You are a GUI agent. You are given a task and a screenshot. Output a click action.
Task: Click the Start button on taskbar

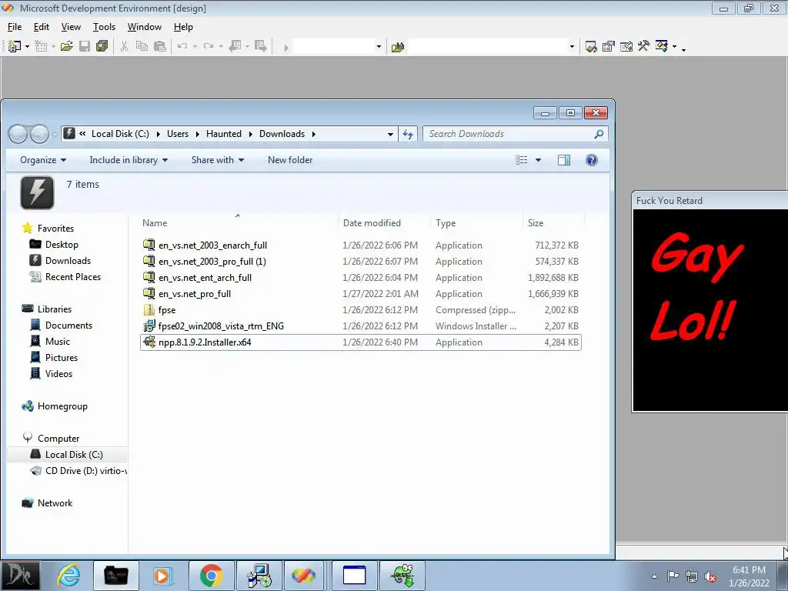(x=20, y=576)
